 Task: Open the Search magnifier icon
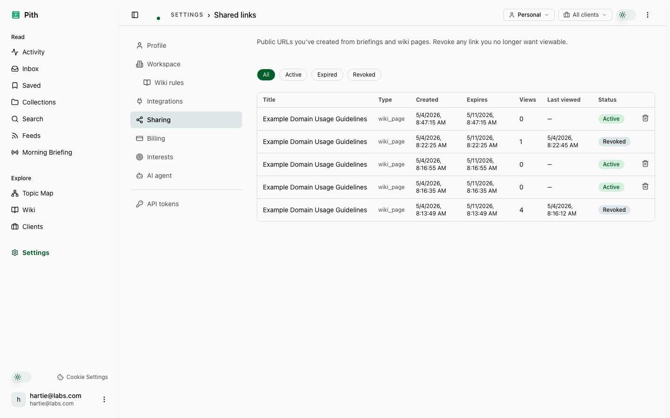[x=15, y=119]
